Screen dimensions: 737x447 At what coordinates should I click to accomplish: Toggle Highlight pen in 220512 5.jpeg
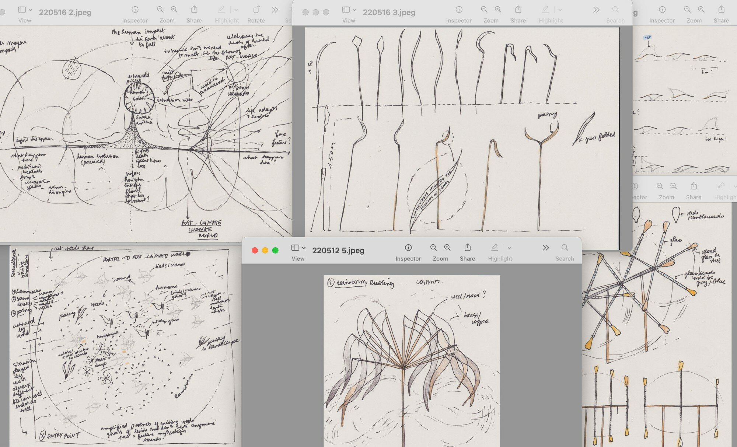(x=495, y=248)
